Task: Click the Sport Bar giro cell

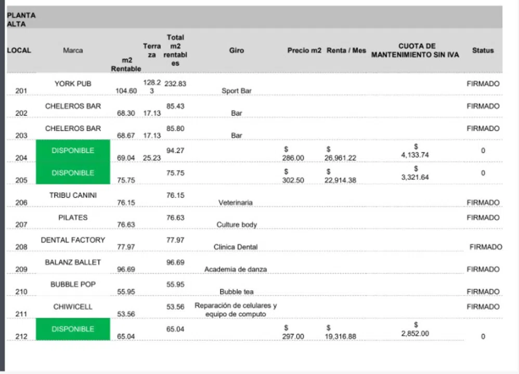Action: click(x=236, y=90)
